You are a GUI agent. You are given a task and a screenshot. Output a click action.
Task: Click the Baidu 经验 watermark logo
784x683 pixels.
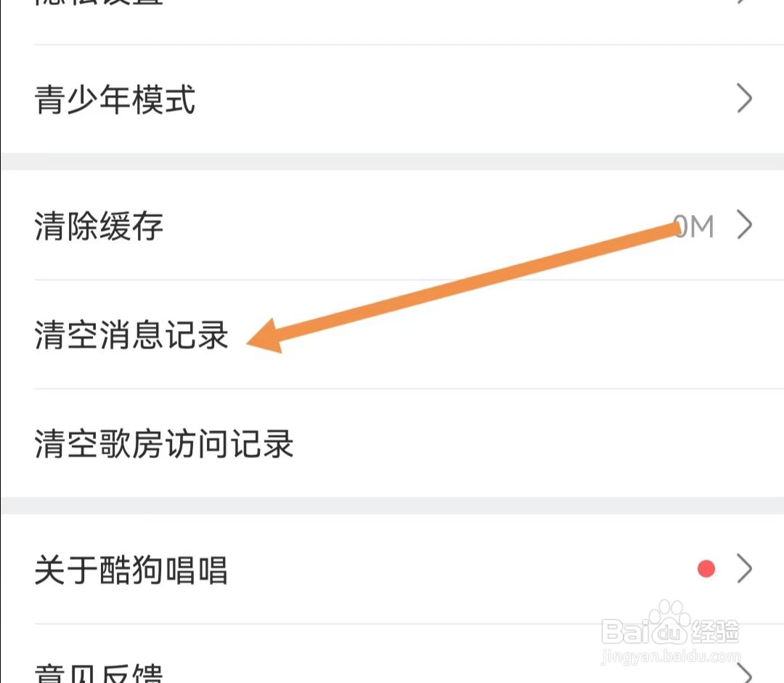click(x=670, y=631)
